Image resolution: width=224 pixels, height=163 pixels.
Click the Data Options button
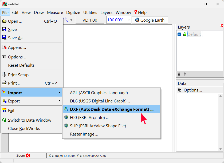[x=192, y=90]
